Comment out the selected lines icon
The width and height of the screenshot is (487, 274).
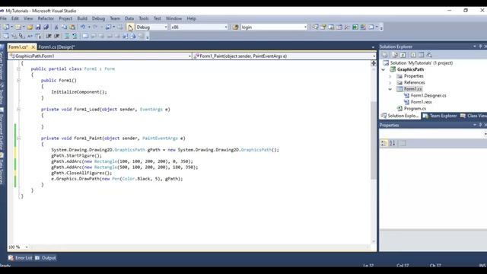point(67,36)
